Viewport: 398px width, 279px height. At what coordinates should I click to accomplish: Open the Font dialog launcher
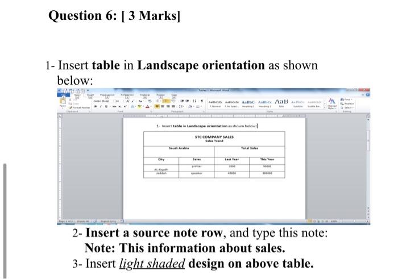pos(151,111)
